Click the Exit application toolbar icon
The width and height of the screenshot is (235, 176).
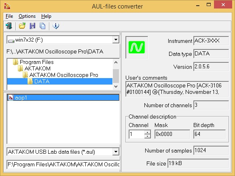pos(9,26)
